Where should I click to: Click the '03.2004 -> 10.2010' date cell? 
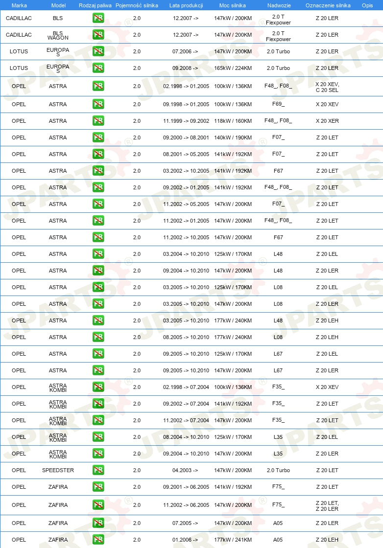186,254
